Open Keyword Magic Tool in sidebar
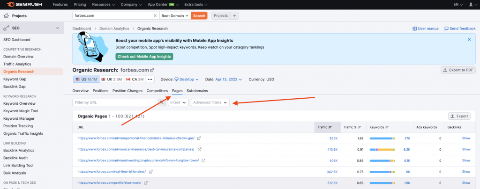This screenshot has width=480, height=189. click(21, 111)
